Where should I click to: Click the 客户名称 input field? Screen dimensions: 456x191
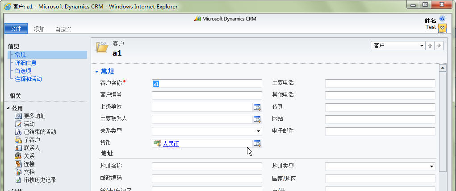click(207, 83)
